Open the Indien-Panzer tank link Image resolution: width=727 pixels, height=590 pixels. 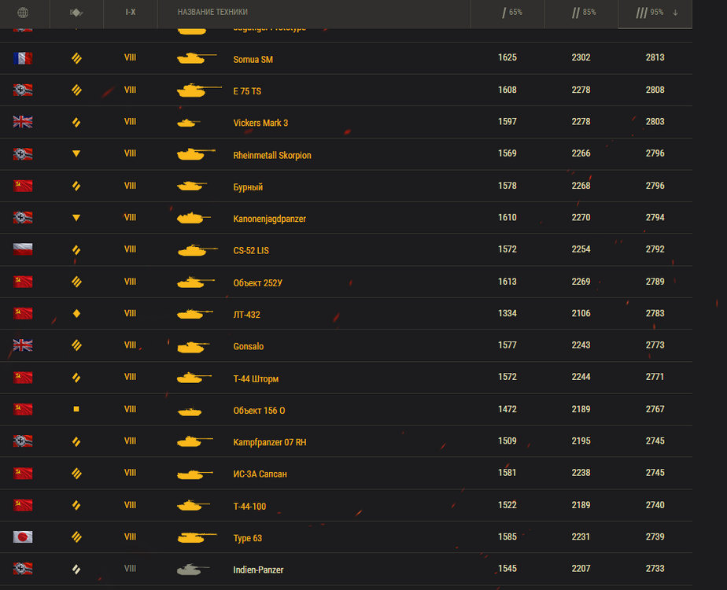(258, 570)
